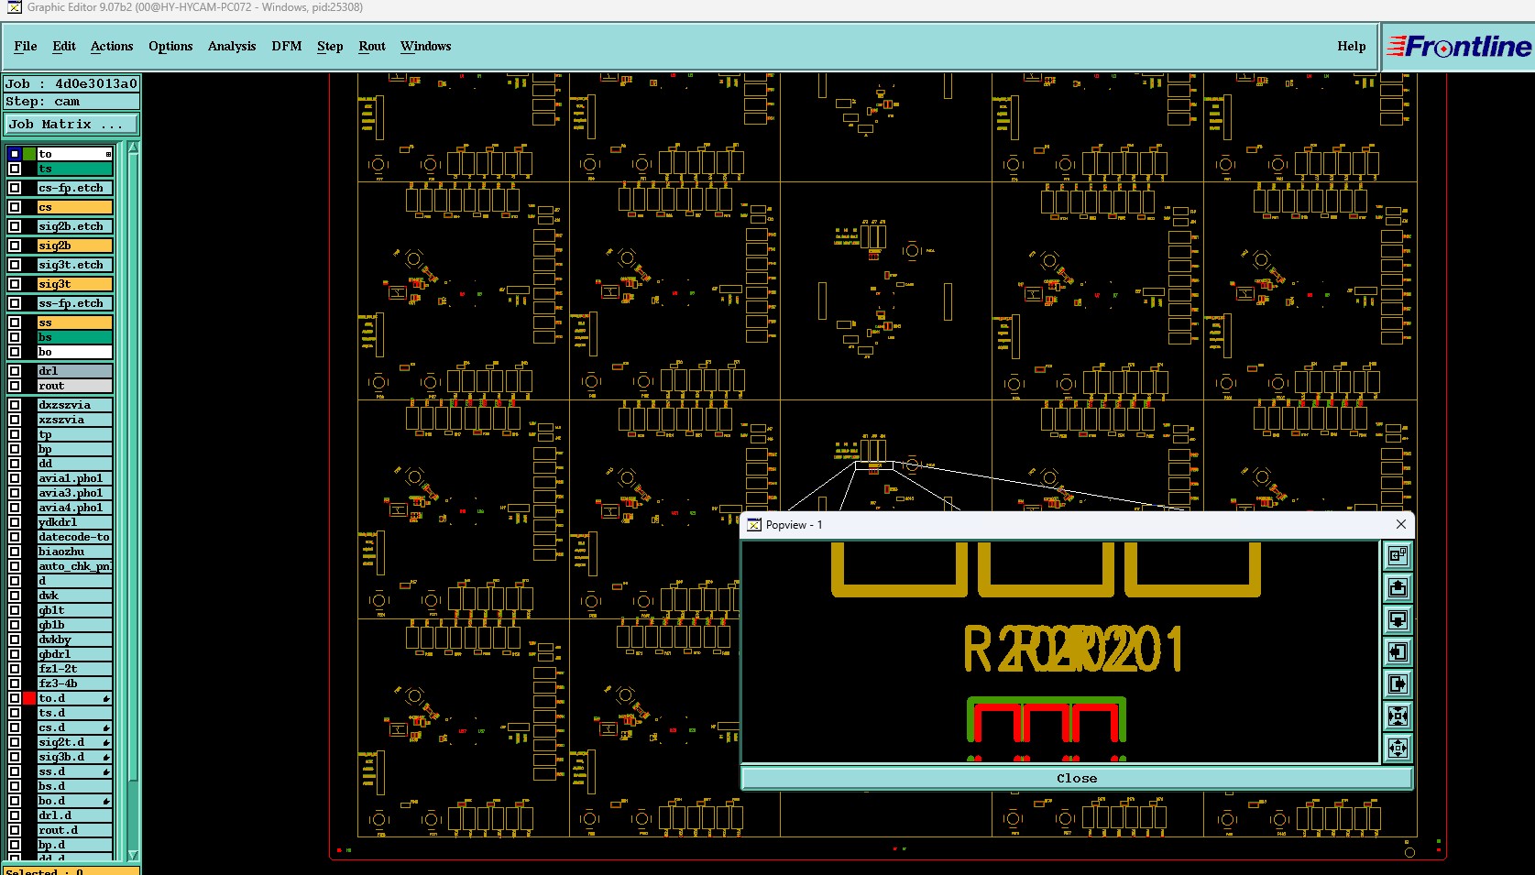This screenshot has width=1535, height=875.
Task: Toggle the sig3t layer checkbox
Action: tap(15, 284)
